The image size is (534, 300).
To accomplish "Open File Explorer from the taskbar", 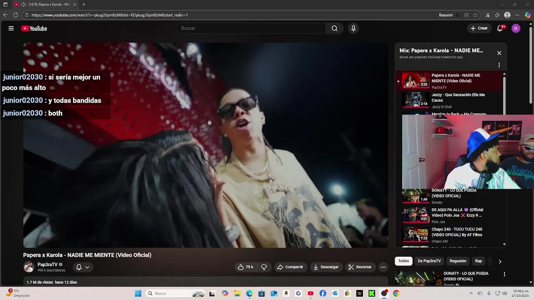I will (x=237, y=293).
